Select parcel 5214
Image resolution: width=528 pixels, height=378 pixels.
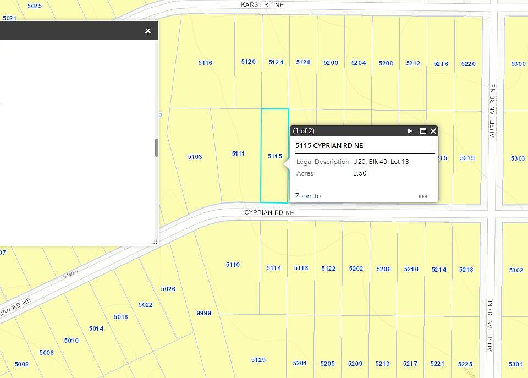pos(439,270)
